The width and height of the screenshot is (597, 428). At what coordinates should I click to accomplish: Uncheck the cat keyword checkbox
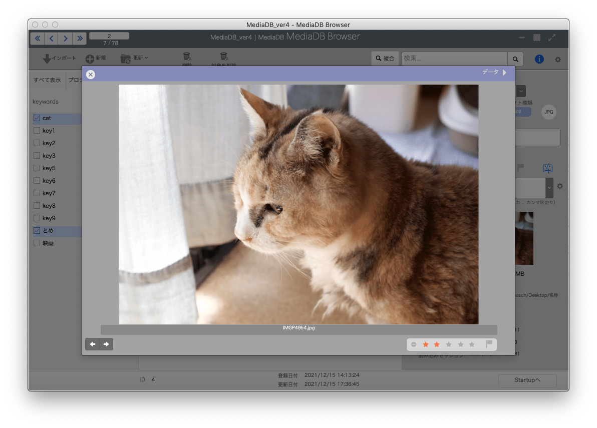click(x=37, y=118)
